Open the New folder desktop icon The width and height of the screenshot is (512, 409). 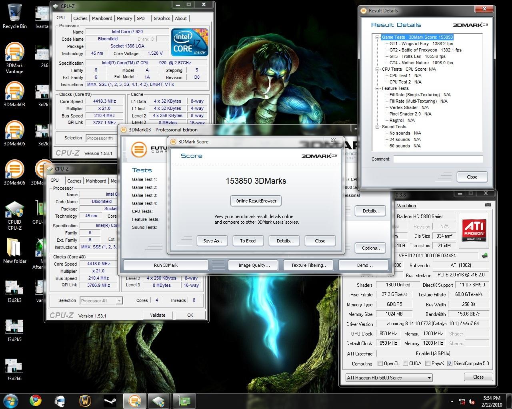tap(15, 251)
